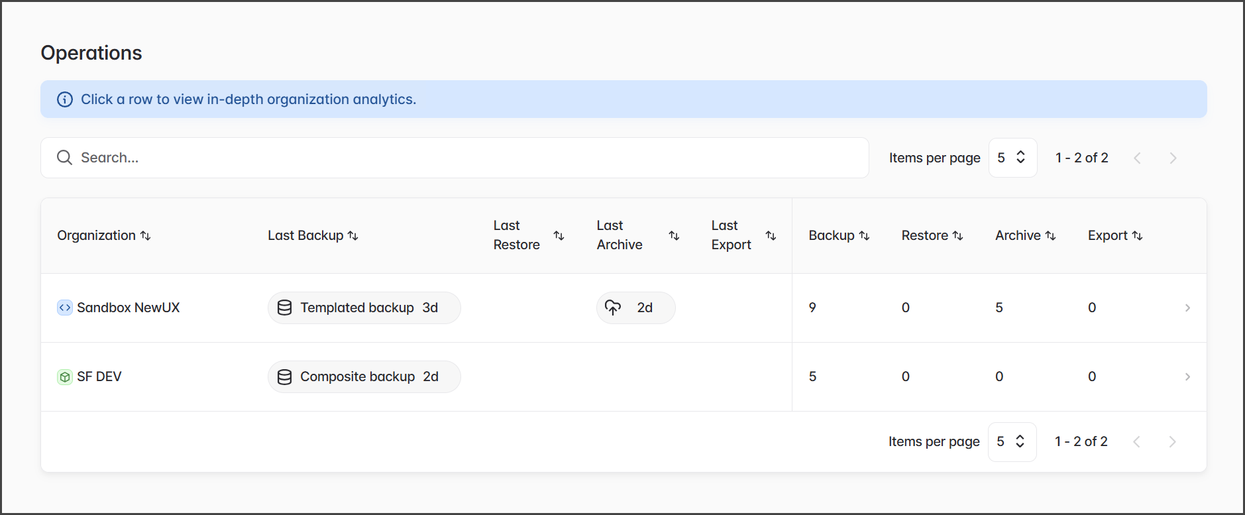Click the database icon beside Templated backup
Viewport: 1245px width, 515px height.
pyautogui.click(x=284, y=308)
